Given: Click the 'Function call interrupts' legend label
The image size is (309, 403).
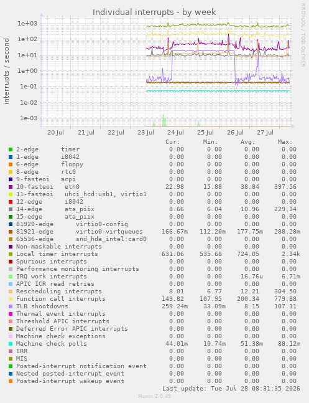Looking at the screenshot, I should tap(61, 298).
